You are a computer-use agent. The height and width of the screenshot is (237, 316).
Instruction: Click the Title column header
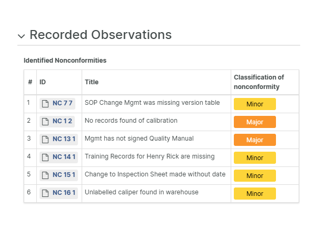(x=92, y=82)
